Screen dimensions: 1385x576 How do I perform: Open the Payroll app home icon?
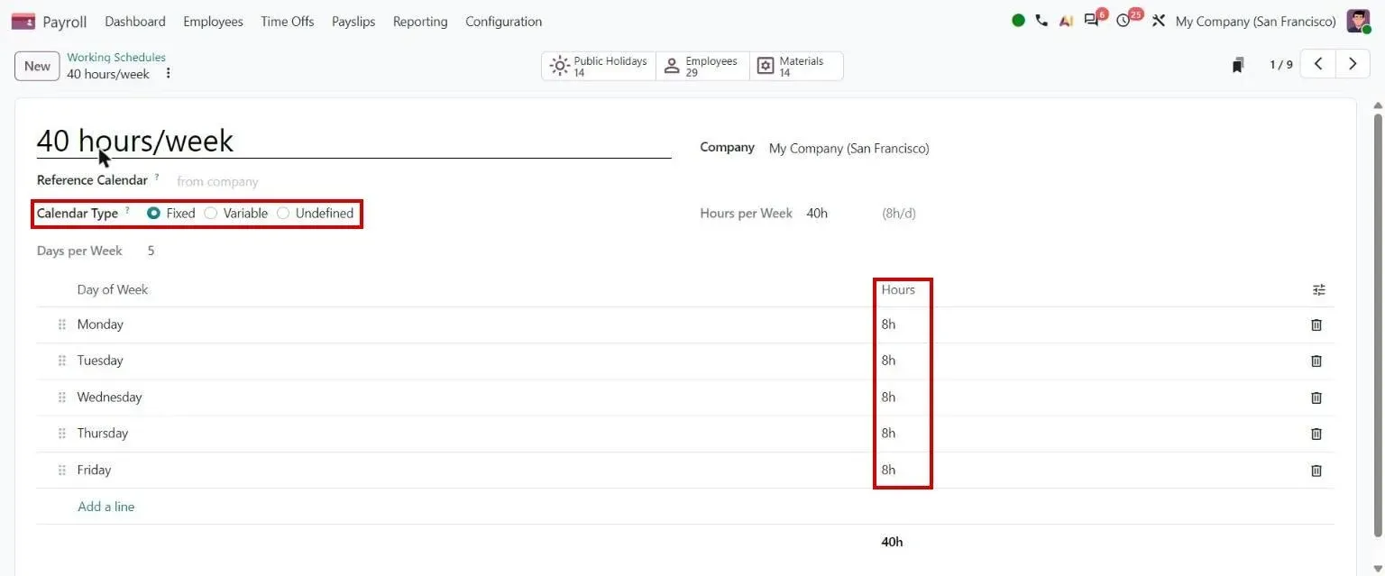(23, 21)
